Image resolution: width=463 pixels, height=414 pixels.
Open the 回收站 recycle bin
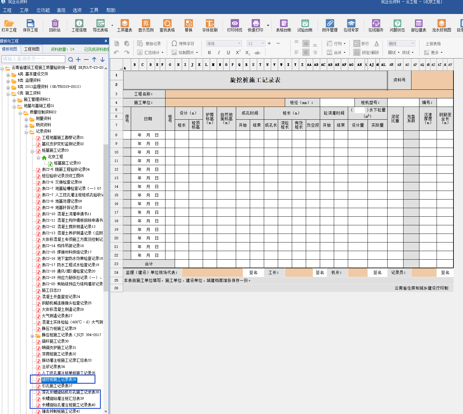tap(55, 25)
